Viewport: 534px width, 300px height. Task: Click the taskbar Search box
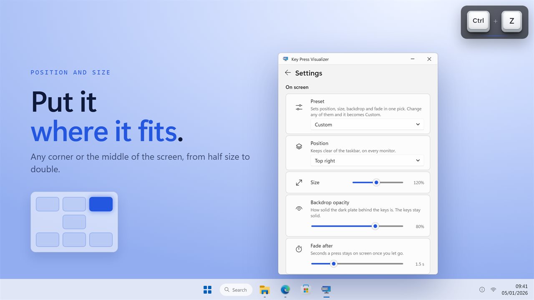pyautogui.click(x=236, y=290)
